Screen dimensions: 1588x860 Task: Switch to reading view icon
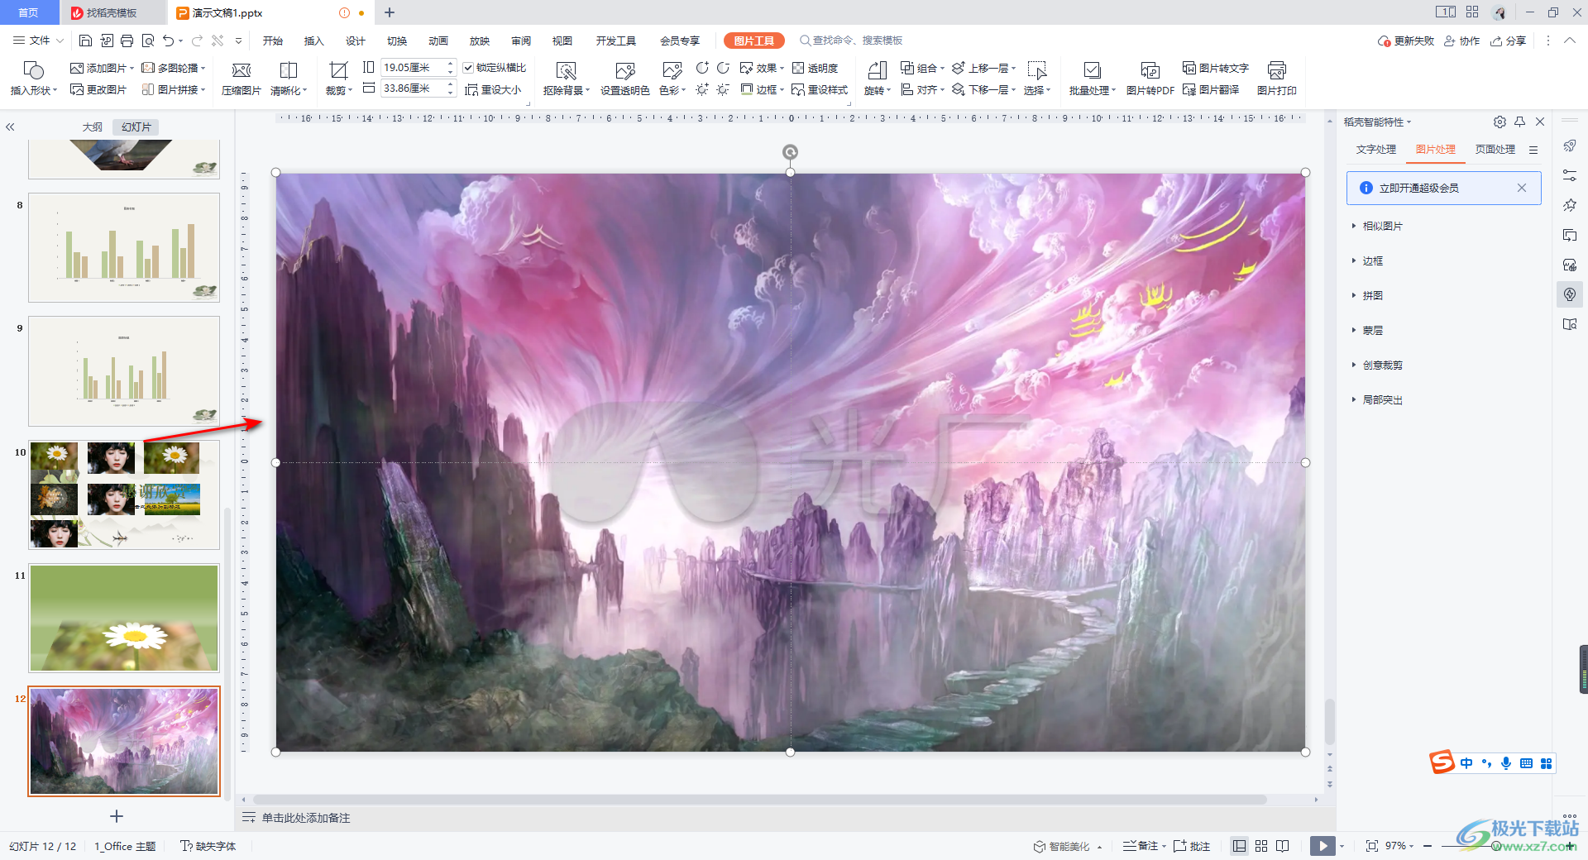[1283, 846]
